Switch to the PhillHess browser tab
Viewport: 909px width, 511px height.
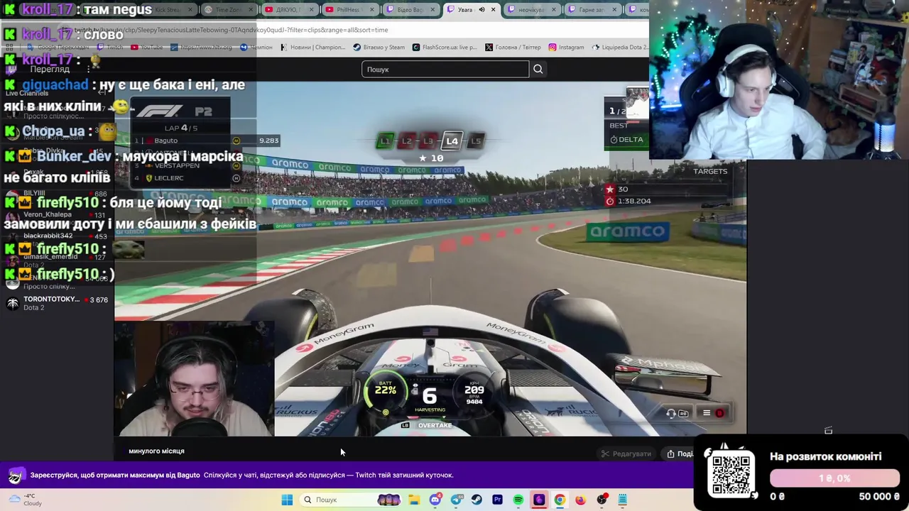point(349,10)
